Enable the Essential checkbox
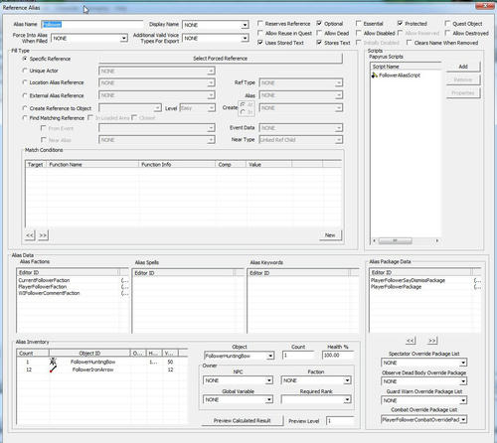The height and width of the screenshot is (443, 497). coord(359,24)
